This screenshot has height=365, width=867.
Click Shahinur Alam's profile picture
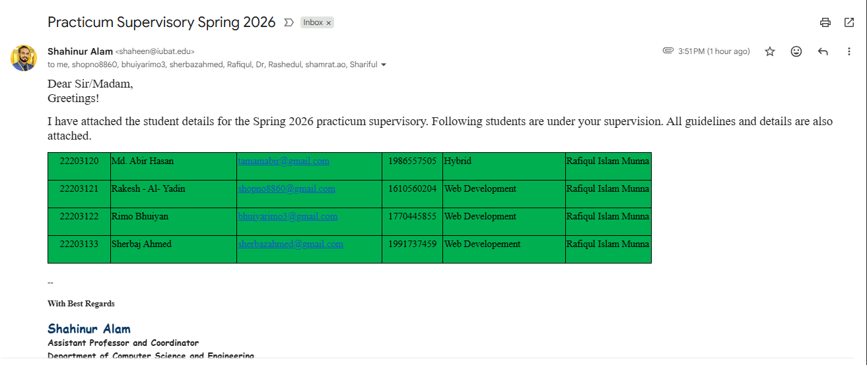coord(24,58)
